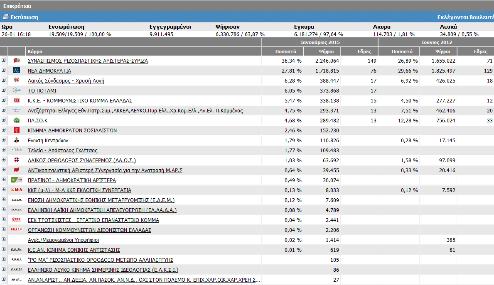Click the ΠΡΑΣΙΝΟΙ - ΔΗΜΟΚΡΑΤΙΚΗ ΑΡΙΣΤΕΡΑ logo
The height and width of the screenshot is (285, 494).
(16, 180)
